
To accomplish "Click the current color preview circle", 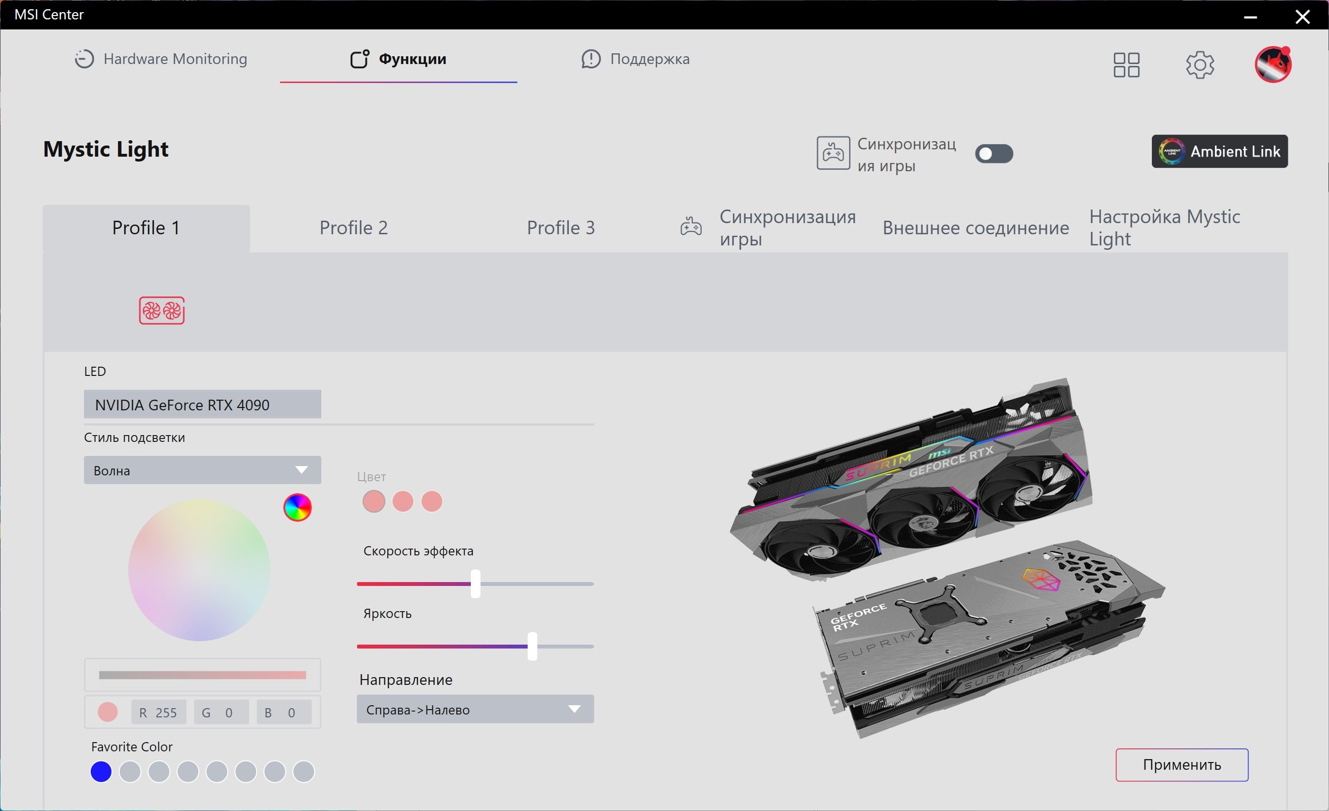I will (x=108, y=713).
